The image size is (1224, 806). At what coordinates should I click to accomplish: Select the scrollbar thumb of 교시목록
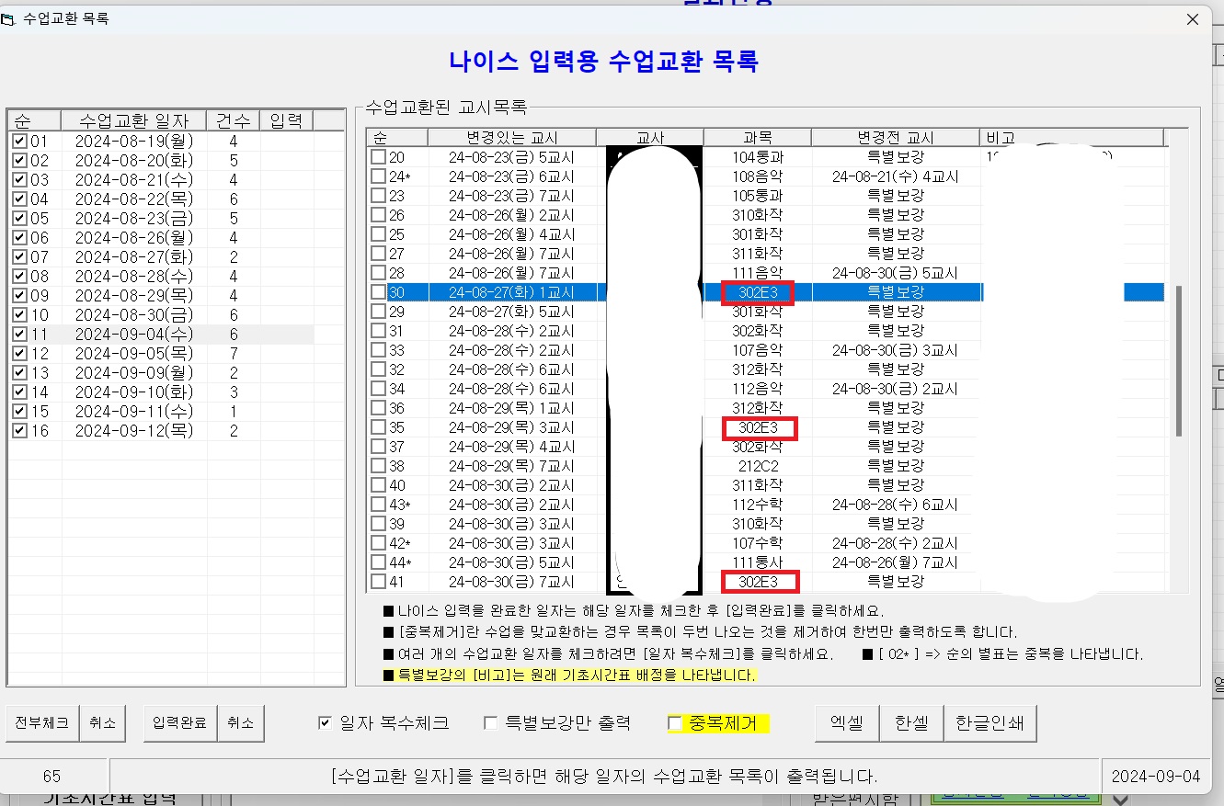[1180, 360]
